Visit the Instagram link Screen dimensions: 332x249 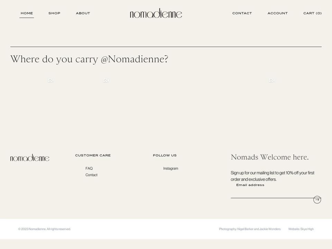point(170,168)
